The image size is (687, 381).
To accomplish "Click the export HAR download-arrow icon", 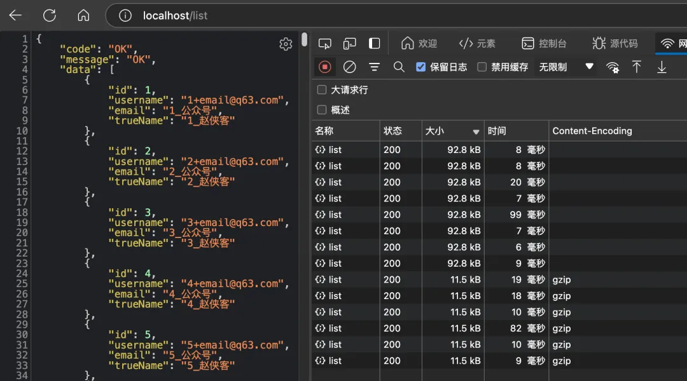I will click(662, 67).
